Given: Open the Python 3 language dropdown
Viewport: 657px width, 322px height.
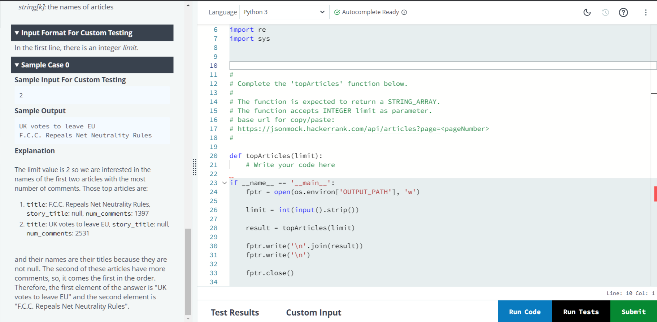Looking at the screenshot, I should click(284, 12).
